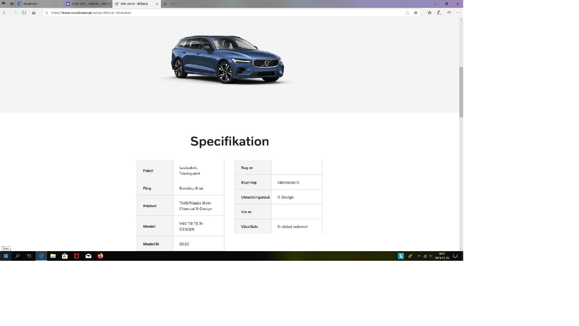The image size is (579, 326).
Task: Click the 'Styrning' row label
Action: 249,182
